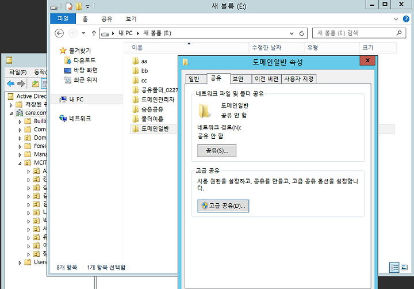Select 네트워크 in the navigation pane
This screenshot has height=289, width=414.
pos(75,119)
